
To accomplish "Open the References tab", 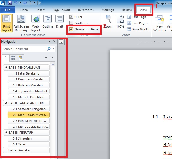I will 86,10.
